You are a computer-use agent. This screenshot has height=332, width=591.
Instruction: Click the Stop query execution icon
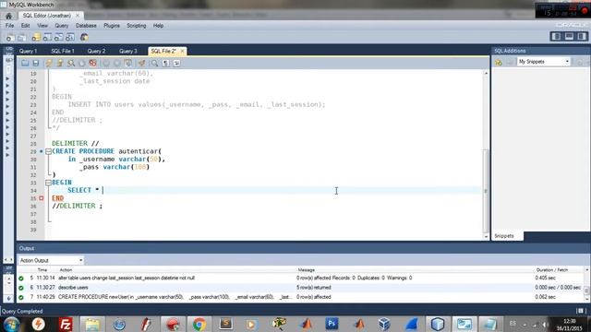(81, 64)
